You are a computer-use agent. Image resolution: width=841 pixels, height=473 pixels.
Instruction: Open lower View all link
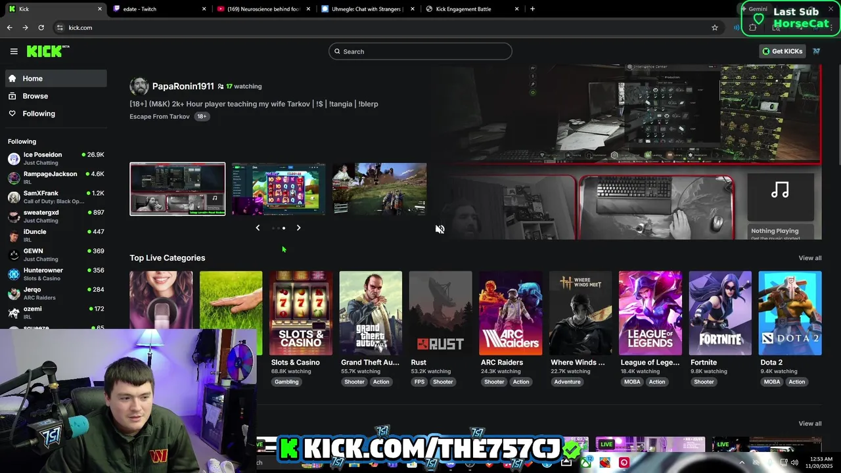809,424
